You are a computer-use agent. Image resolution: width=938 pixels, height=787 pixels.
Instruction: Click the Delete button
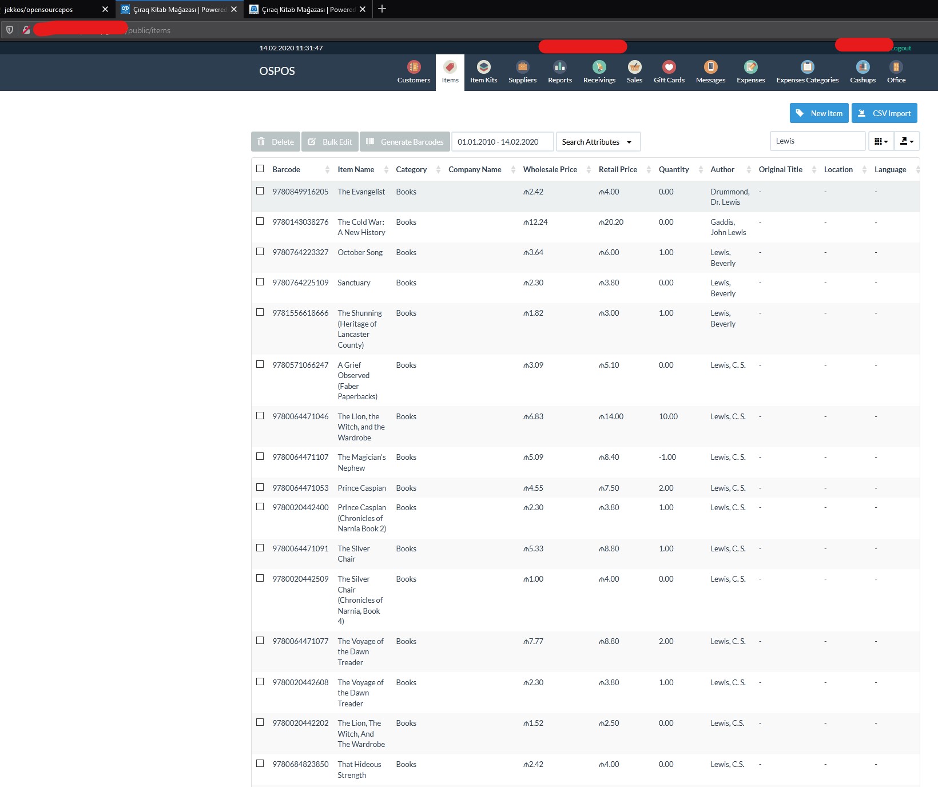pos(276,142)
